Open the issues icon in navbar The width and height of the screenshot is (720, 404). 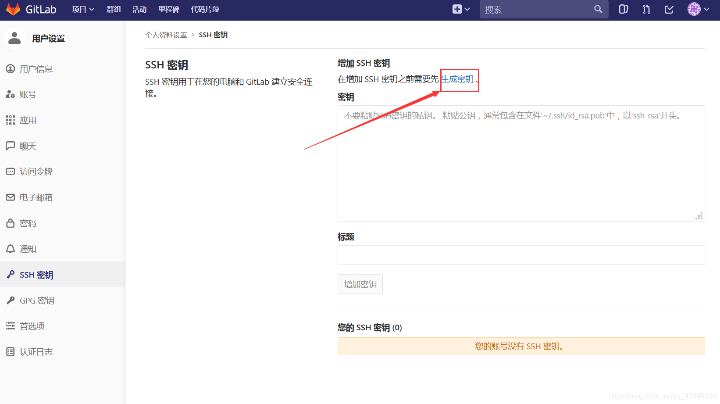pyautogui.click(x=623, y=9)
